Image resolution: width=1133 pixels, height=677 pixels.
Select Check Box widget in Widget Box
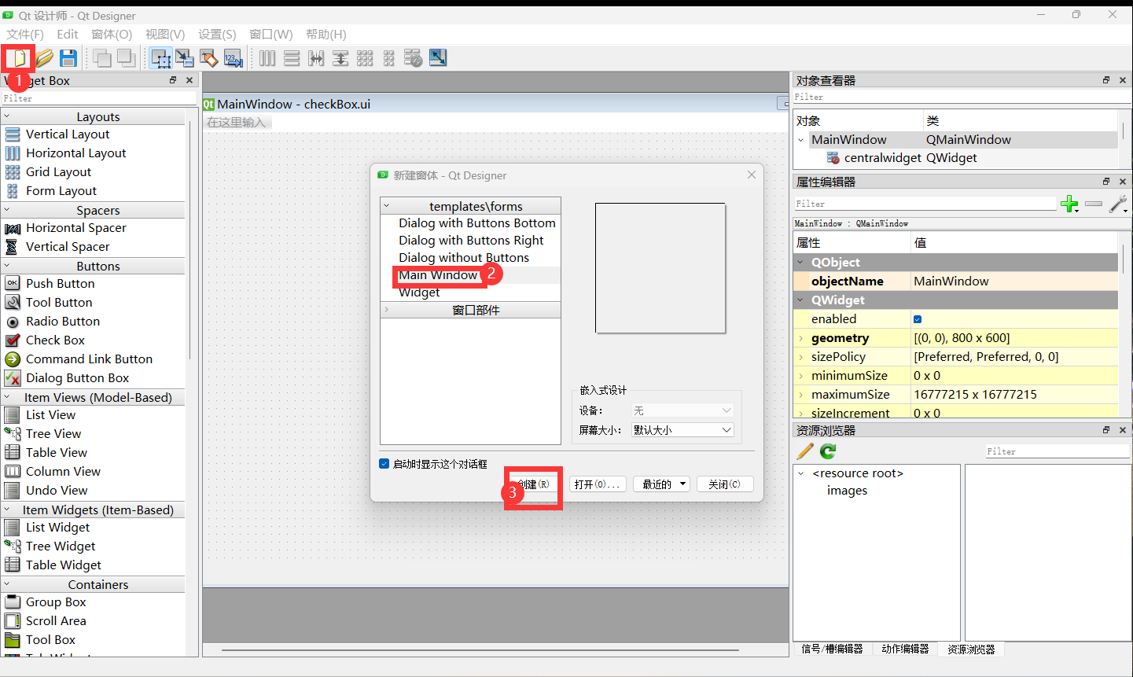[55, 340]
